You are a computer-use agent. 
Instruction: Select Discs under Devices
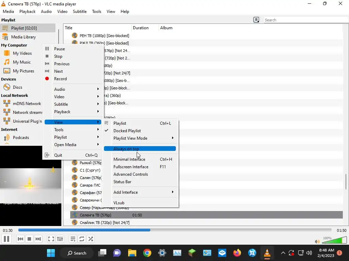(17, 87)
